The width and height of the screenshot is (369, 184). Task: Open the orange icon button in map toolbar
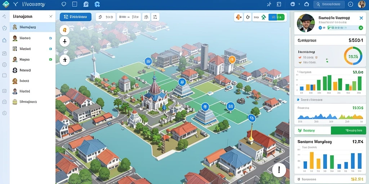(x=239, y=17)
